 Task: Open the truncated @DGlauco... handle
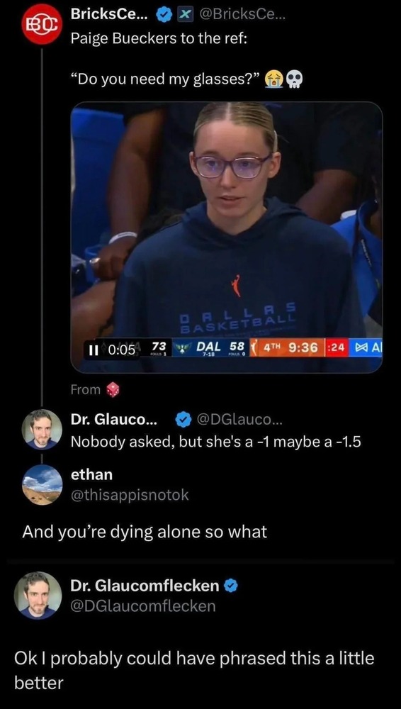239,420
